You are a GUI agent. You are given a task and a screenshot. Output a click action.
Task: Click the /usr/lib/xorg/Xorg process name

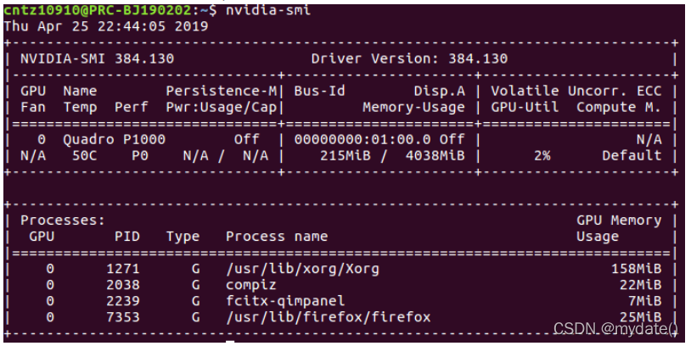coord(302,269)
